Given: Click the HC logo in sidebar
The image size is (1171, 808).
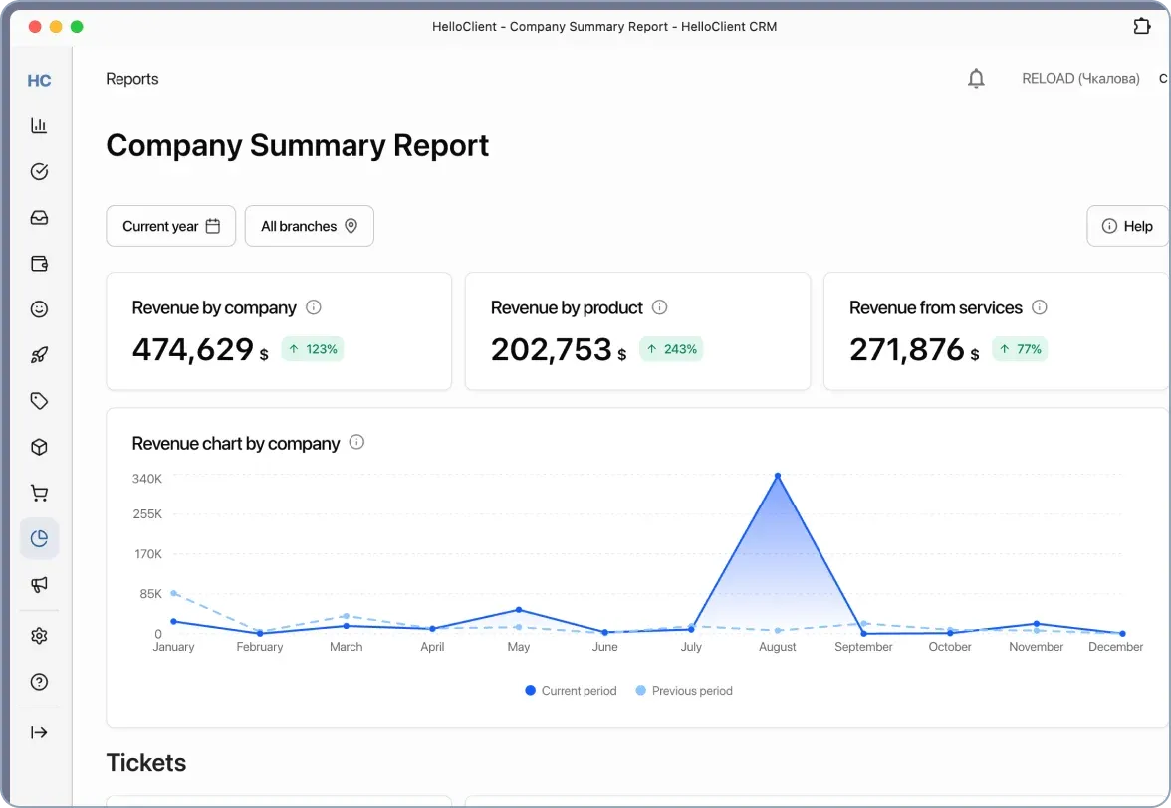Looking at the screenshot, I should (39, 80).
